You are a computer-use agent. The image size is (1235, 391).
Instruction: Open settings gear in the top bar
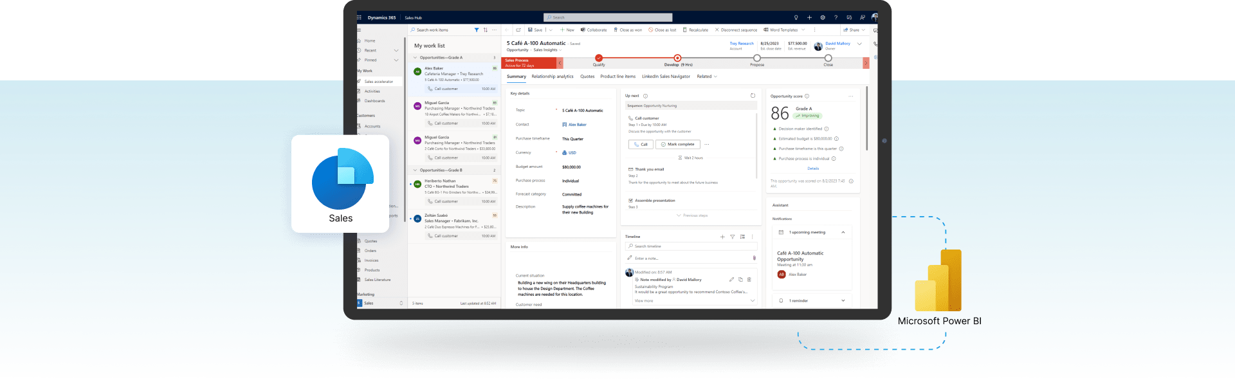[823, 17]
